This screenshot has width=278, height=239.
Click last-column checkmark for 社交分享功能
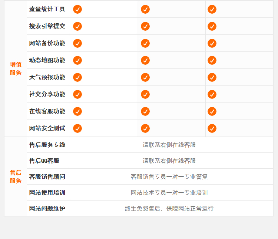pyautogui.click(x=212, y=94)
